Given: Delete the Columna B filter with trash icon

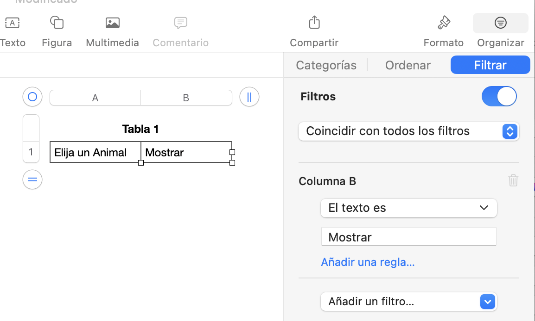Looking at the screenshot, I should click(x=513, y=180).
